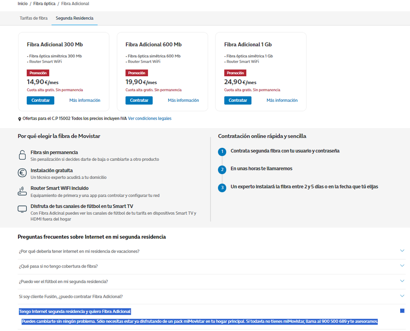Open the Ver condiciones legales link
This screenshot has height=331, width=410.
pos(149,119)
